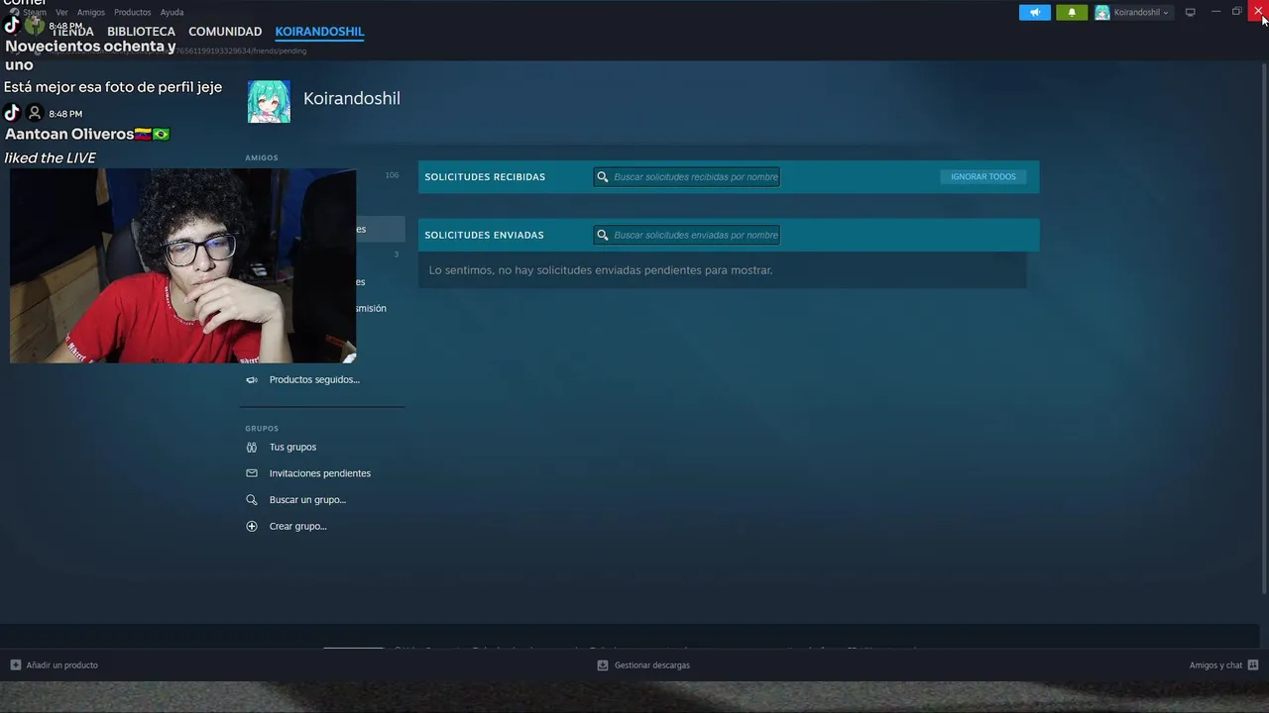
Task: Open the KOIRANDOSHIL profile tab
Action: pos(319,32)
